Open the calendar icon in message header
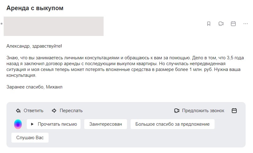Screen dimensions: 253x153 point(233,24)
